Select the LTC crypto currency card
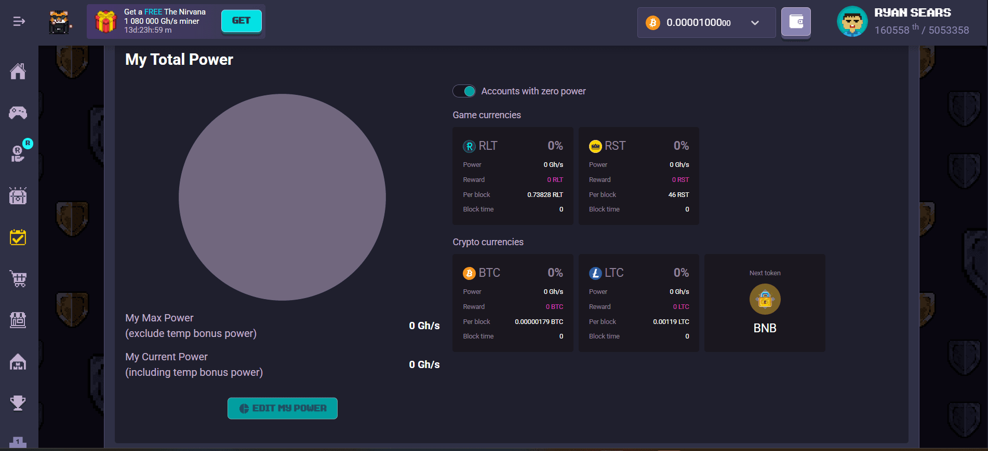This screenshot has width=988, height=451. point(638,303)
